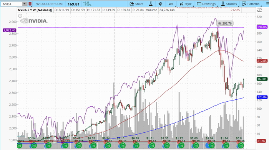Click the green dividend icon beneath $0.85
This screenshot has height=150, width=269.
[136, 146]
